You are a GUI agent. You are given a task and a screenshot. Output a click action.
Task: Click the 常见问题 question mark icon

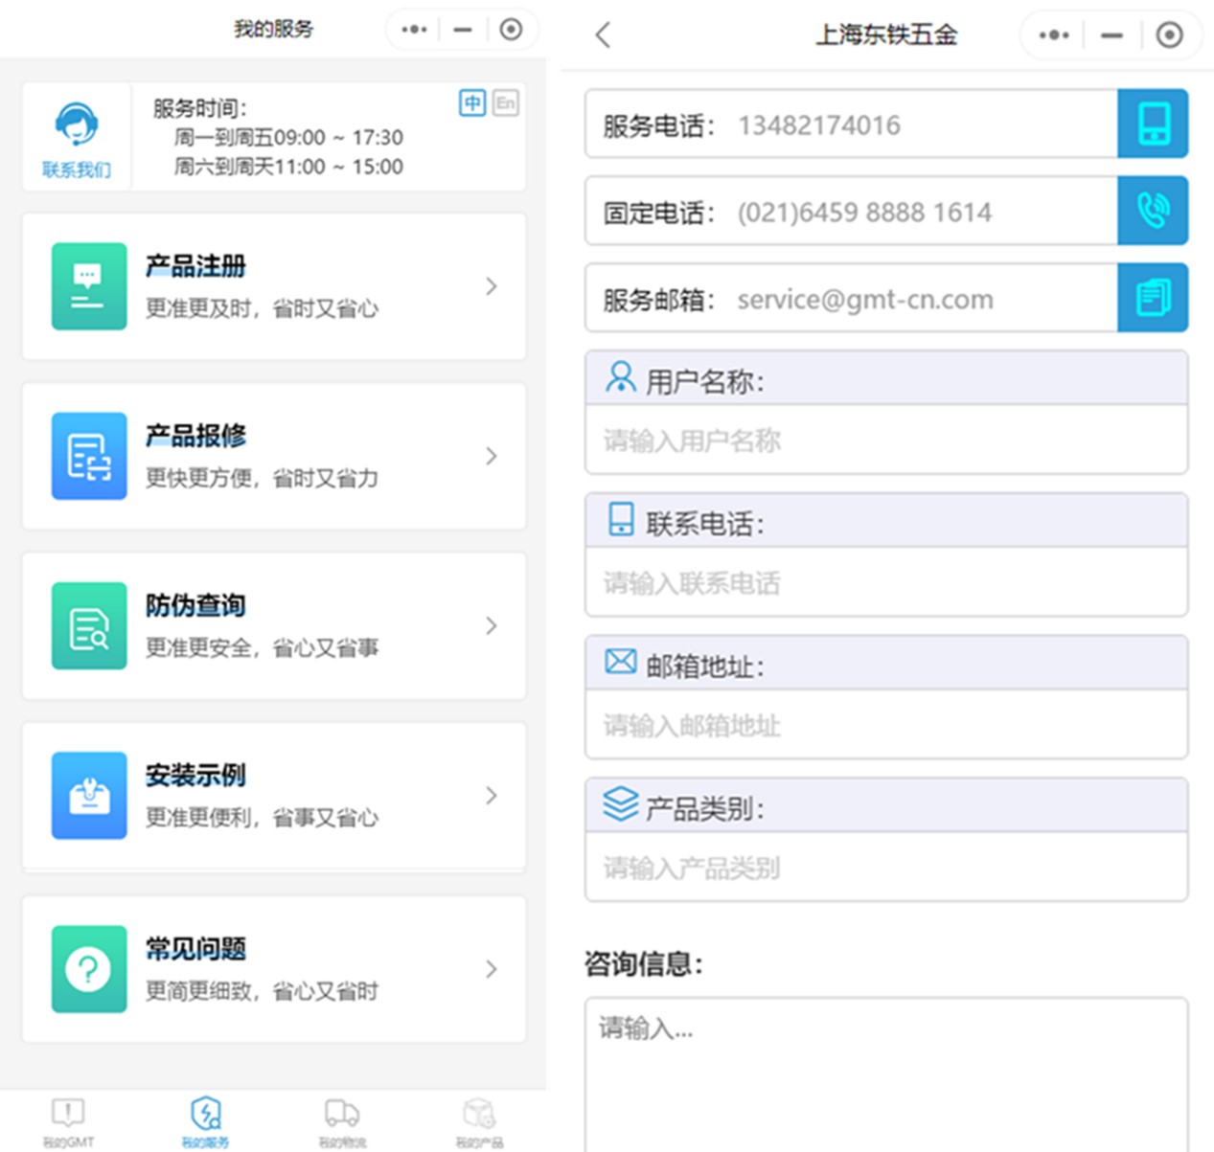coord(89,969)
